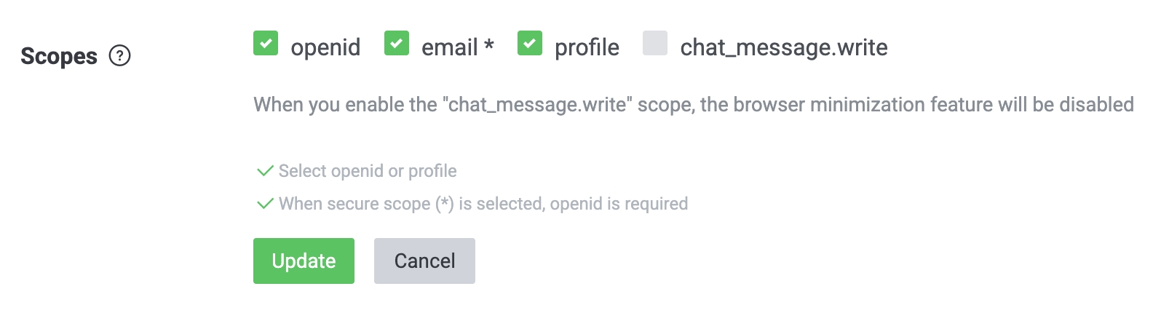Uncheck the openid scope checkbox
Viewport: 1153px width, 313px height.
266,44
